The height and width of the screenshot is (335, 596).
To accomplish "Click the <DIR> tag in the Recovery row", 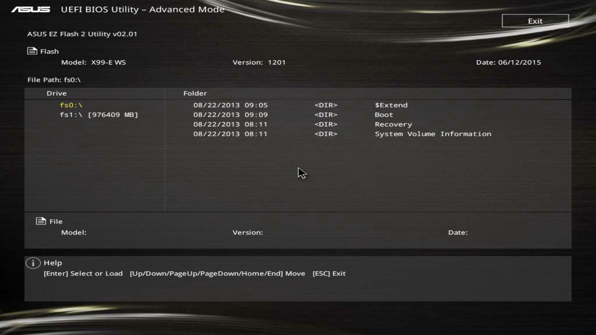I will 326,124.
